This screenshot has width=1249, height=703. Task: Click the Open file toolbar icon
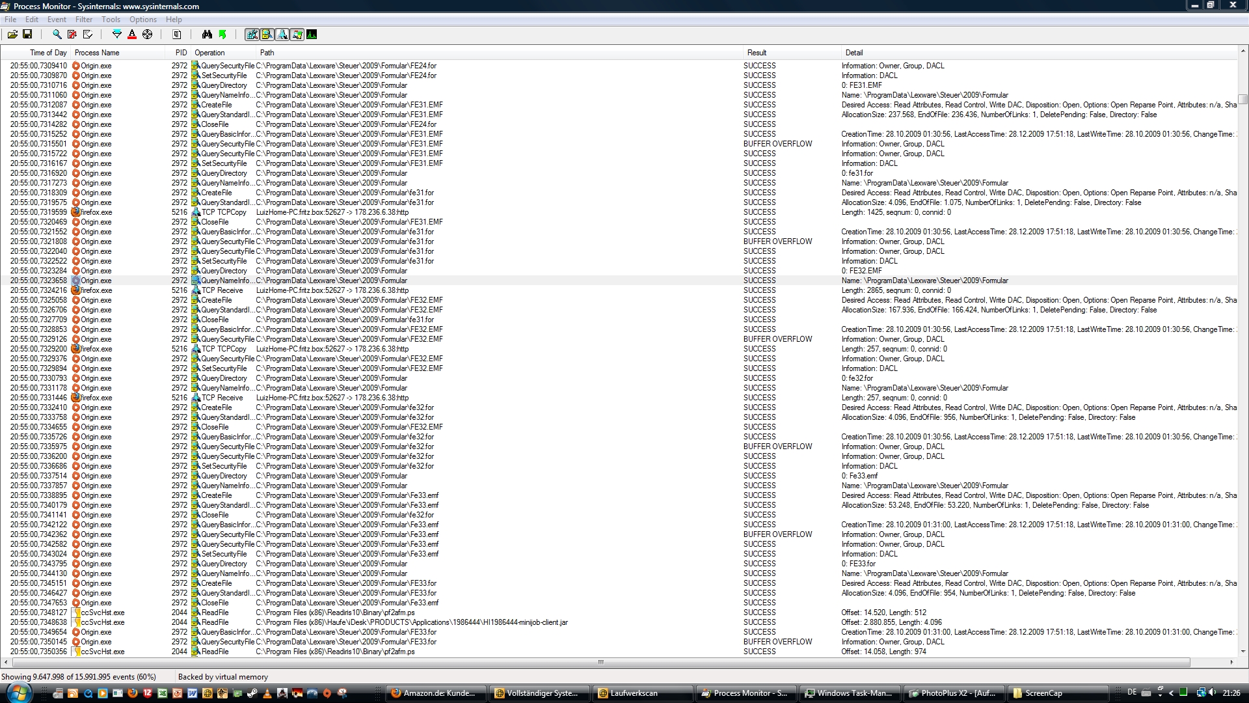click(x=12, y=34)
